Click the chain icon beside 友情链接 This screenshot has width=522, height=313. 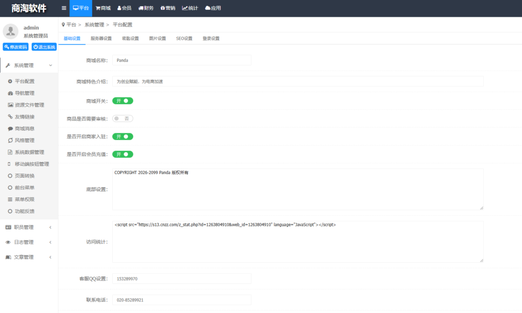10,117
